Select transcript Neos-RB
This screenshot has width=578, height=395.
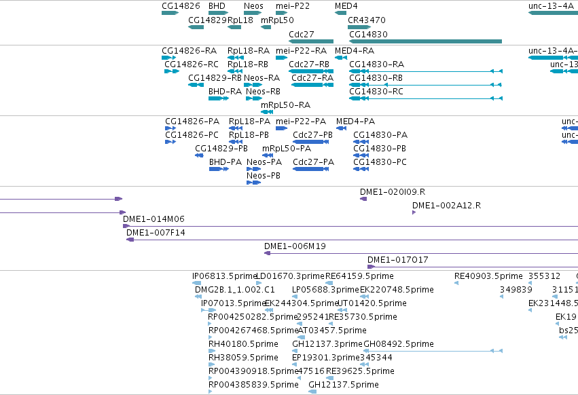click(254, 98)
